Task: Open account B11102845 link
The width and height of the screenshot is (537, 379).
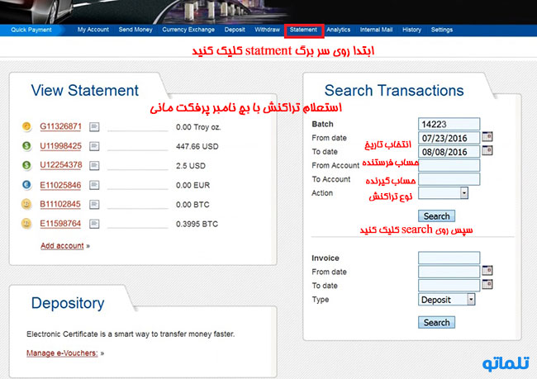Action: 60,205
